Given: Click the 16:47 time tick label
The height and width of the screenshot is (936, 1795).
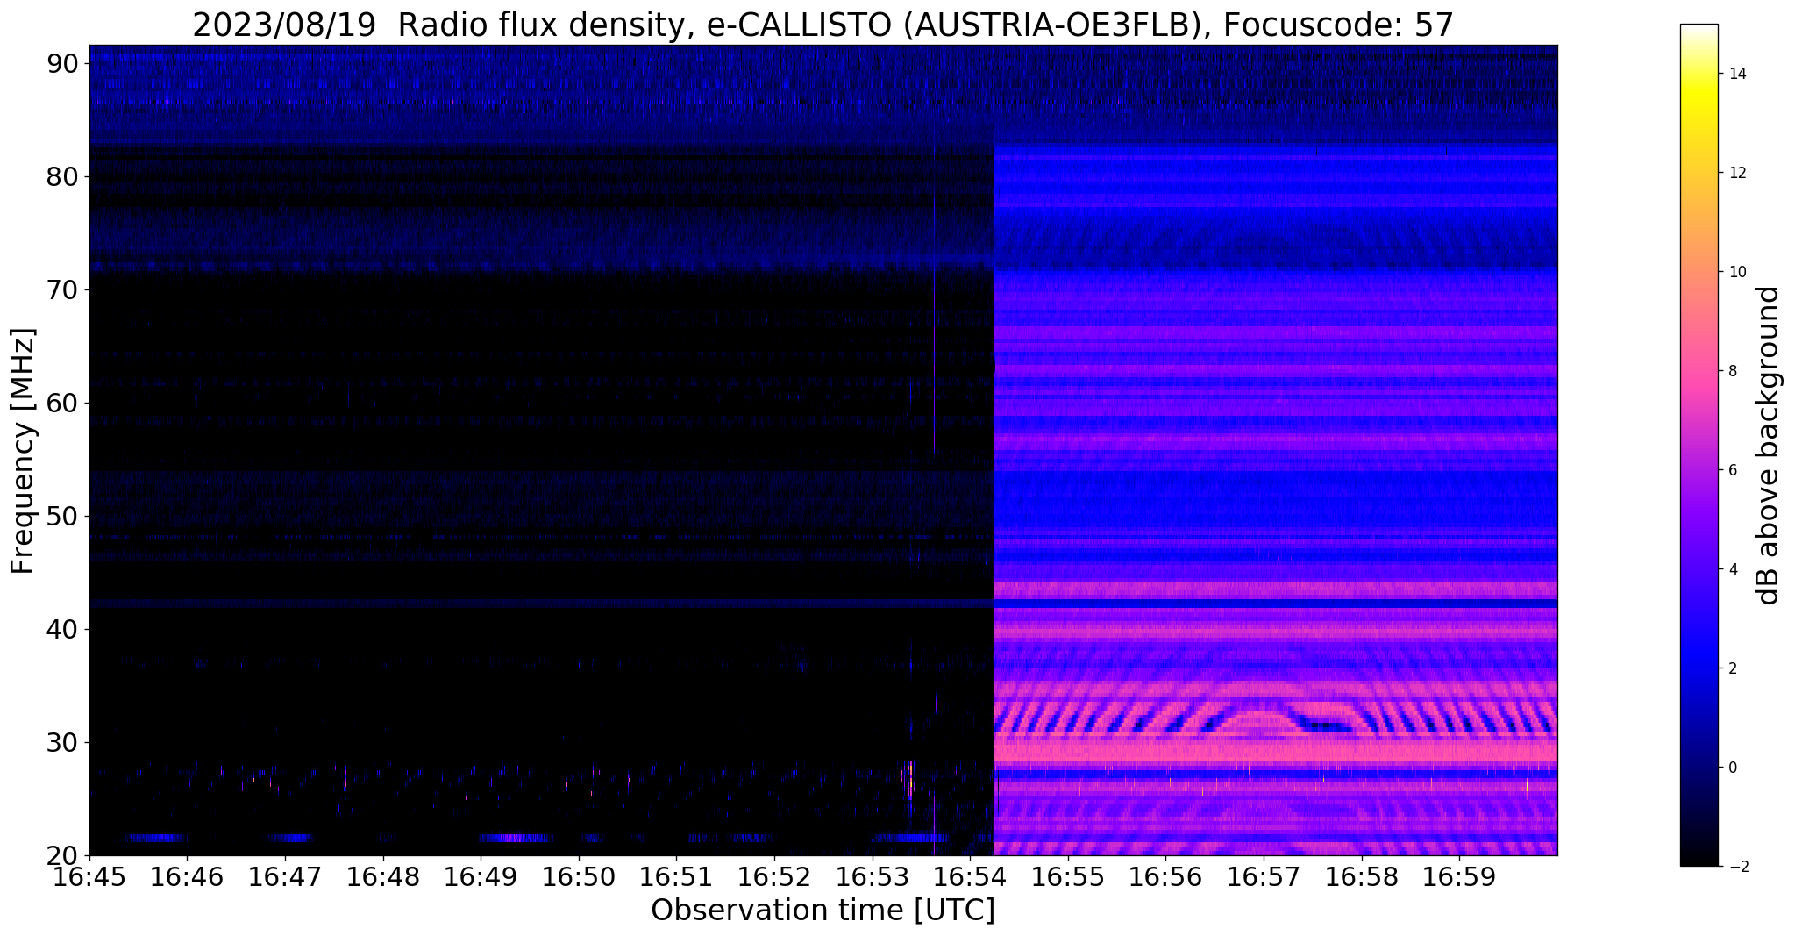Looking at the screenshot, I should (285, 875).
